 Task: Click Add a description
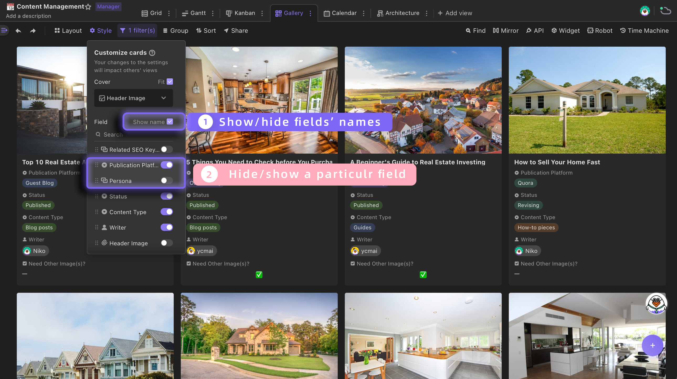coord(29,16)
